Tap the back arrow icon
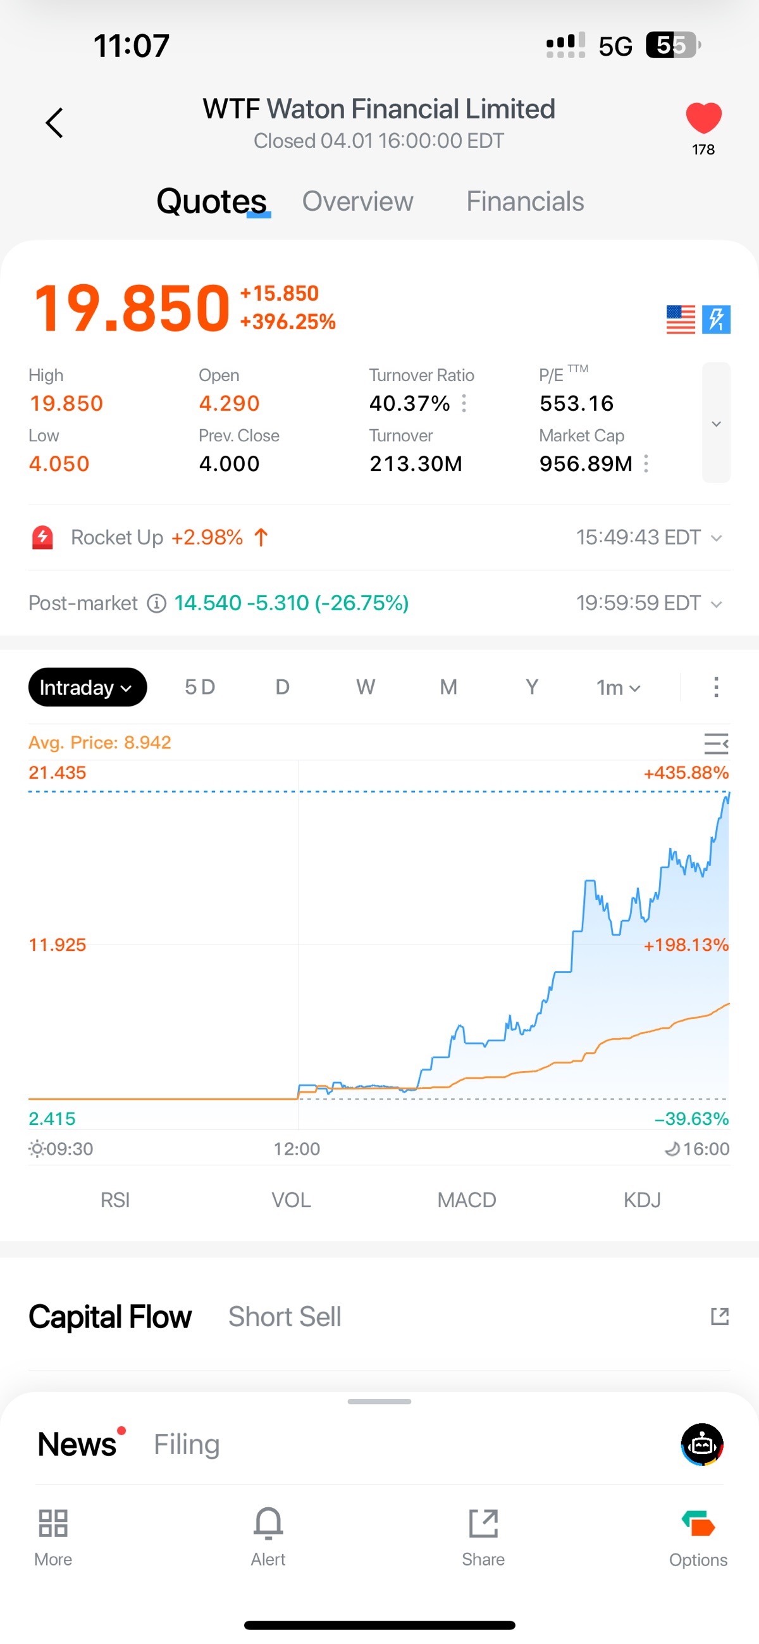Screen dimensions: 759x1644 click(55, 123)
